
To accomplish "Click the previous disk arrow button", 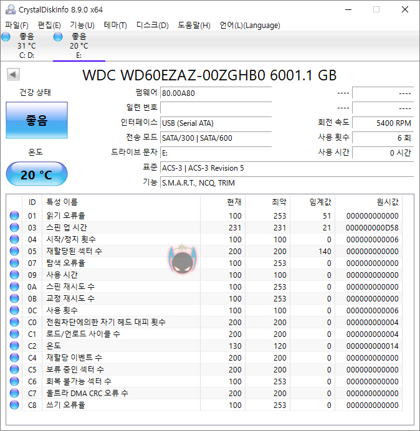I will [x=13, y=74].
